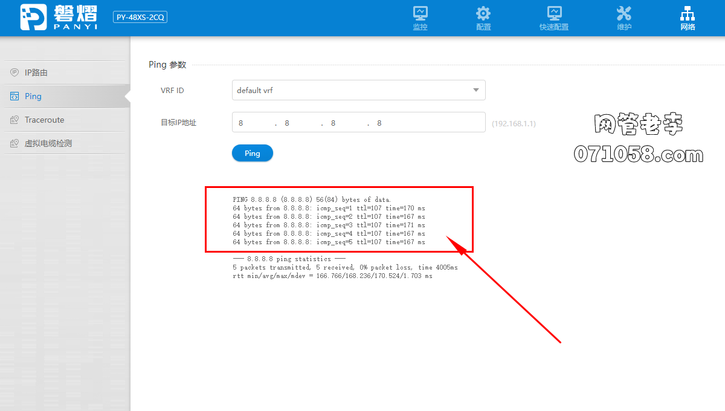The width and height of the screenshot is (725, 411).
Task: Click the PANYI brand logo
Action: 58,18
